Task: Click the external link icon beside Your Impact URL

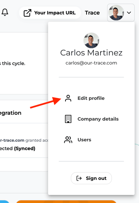Action: click(x=27, y=13)
